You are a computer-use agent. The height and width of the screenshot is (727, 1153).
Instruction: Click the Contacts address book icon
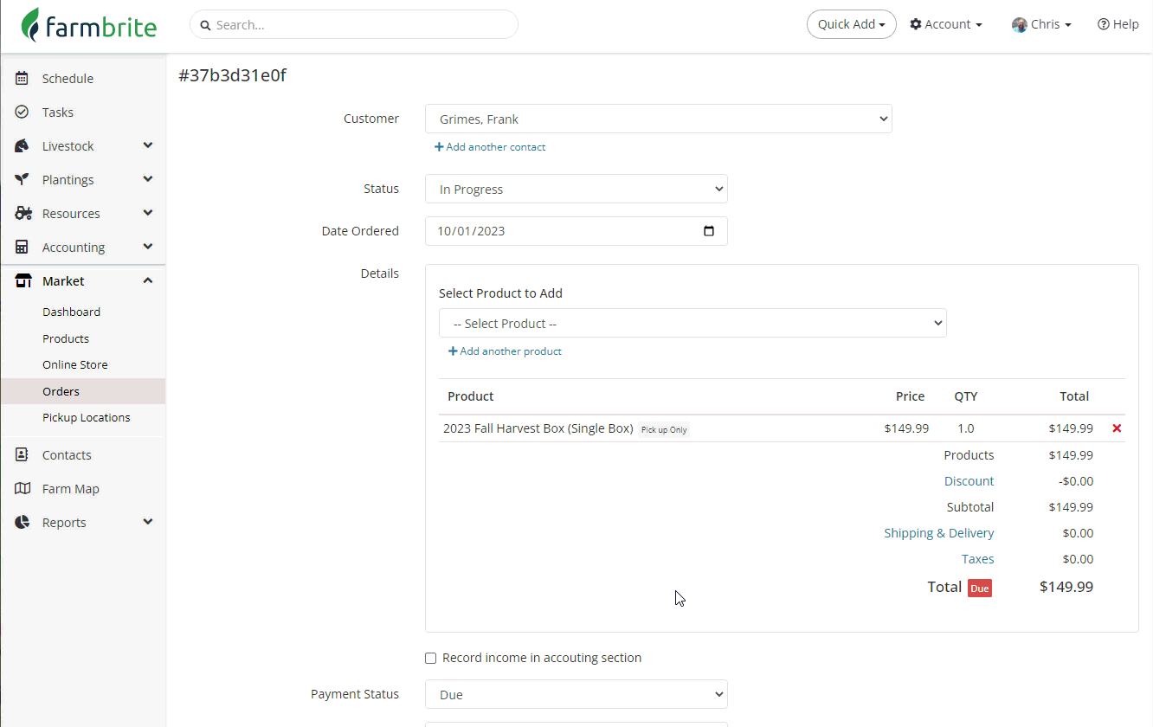point(23,455)
